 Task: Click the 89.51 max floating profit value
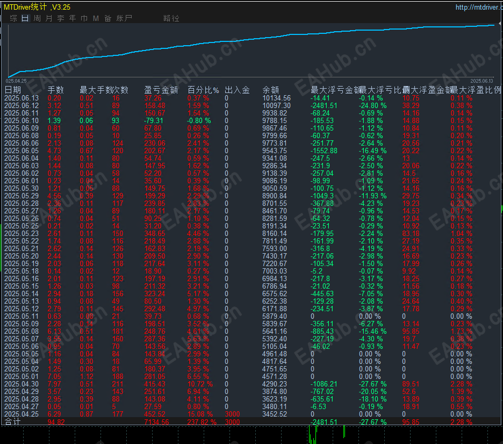point(411,384)
